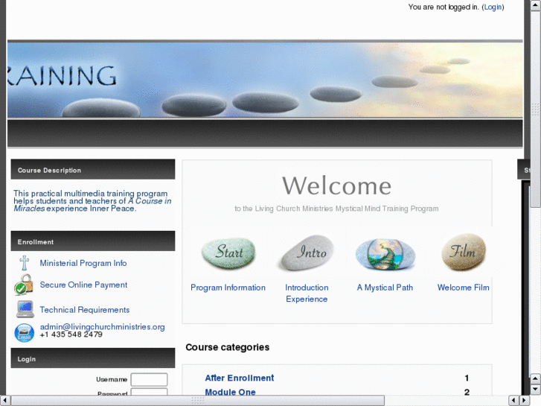Click the padlock Secure Online Payment icon
541x406 pixels.
tap(24, 285)
